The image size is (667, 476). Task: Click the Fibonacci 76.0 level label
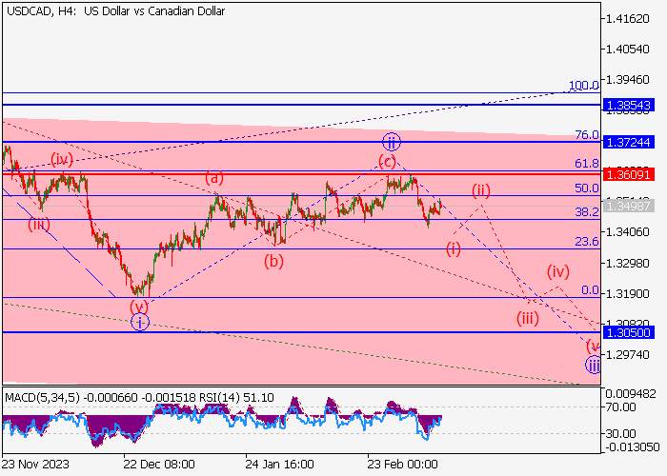point(587,135)
